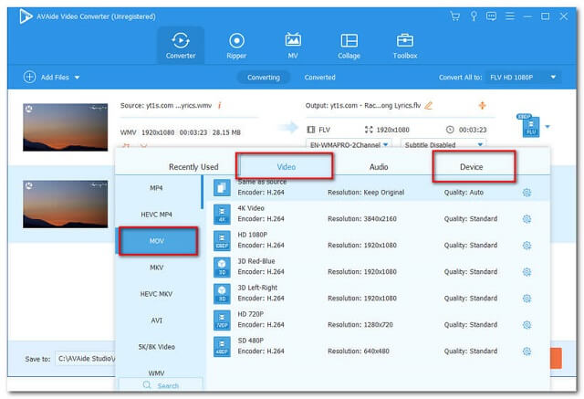Image resolution: width=584 pixels, height=399 pixels.
Task: Open settings gear for 4K Video
Action: 527,219
